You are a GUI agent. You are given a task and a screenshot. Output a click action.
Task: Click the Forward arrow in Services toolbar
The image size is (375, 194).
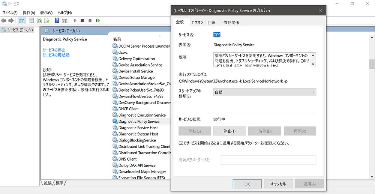11,21
